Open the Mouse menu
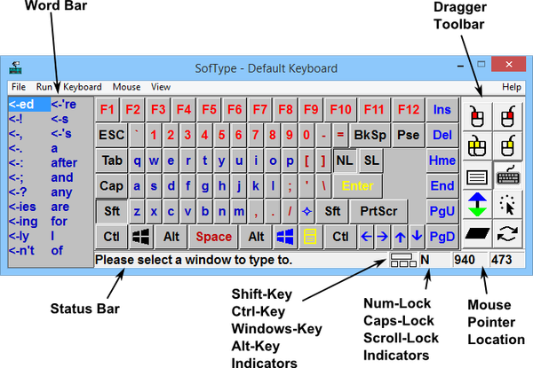The image size is (533, 368). (x=126, y=87)
